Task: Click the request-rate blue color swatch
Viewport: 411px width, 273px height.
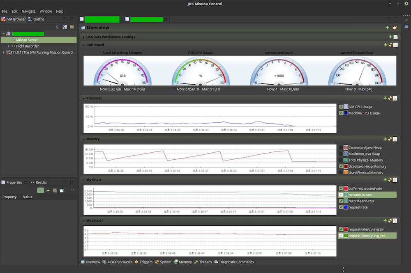Action: [x=346, y=207]
